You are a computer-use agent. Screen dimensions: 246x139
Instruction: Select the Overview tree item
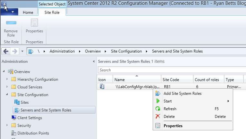(x=22, y=72)
